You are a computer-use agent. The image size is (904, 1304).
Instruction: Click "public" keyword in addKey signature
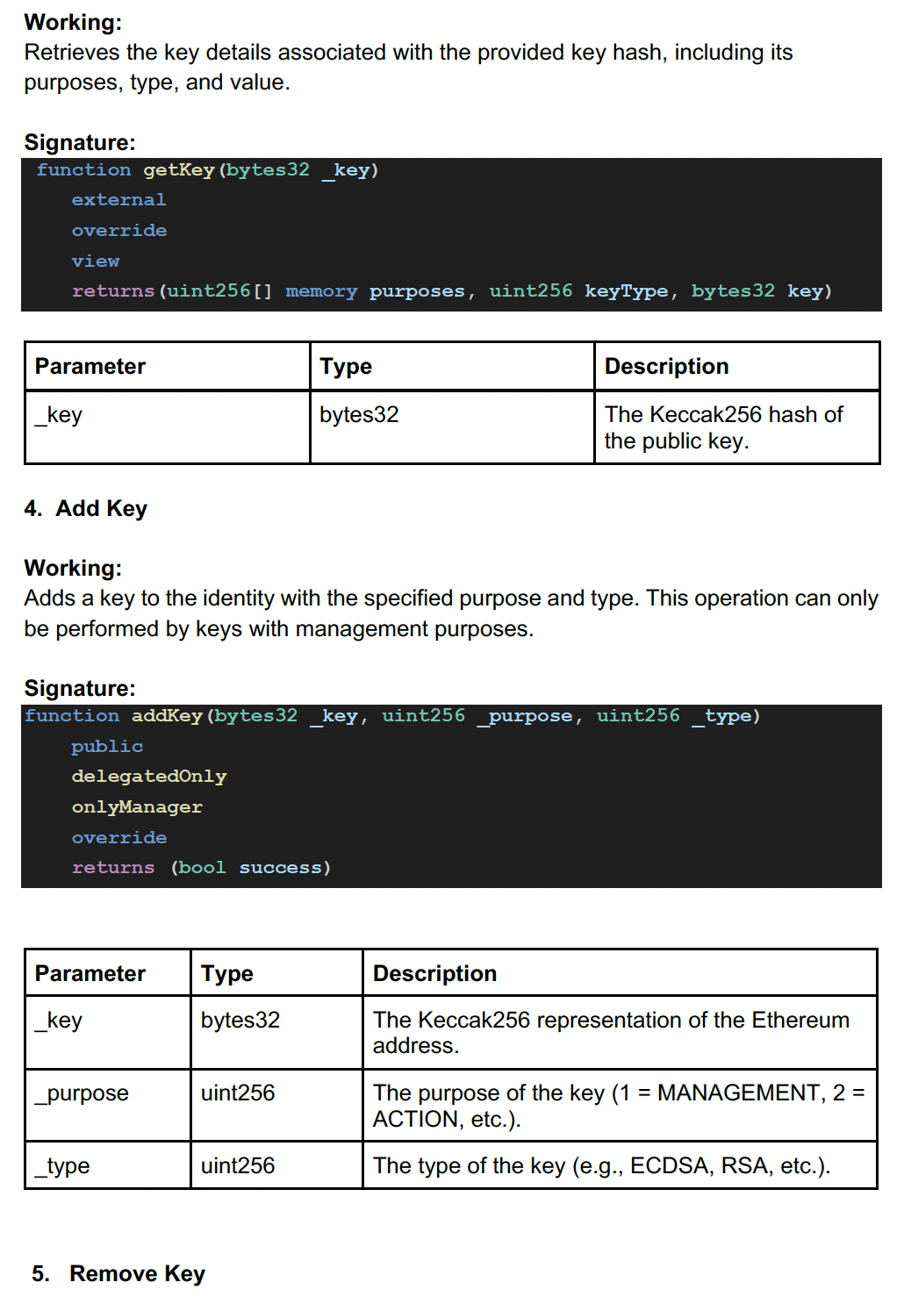(x=107, y=747)
